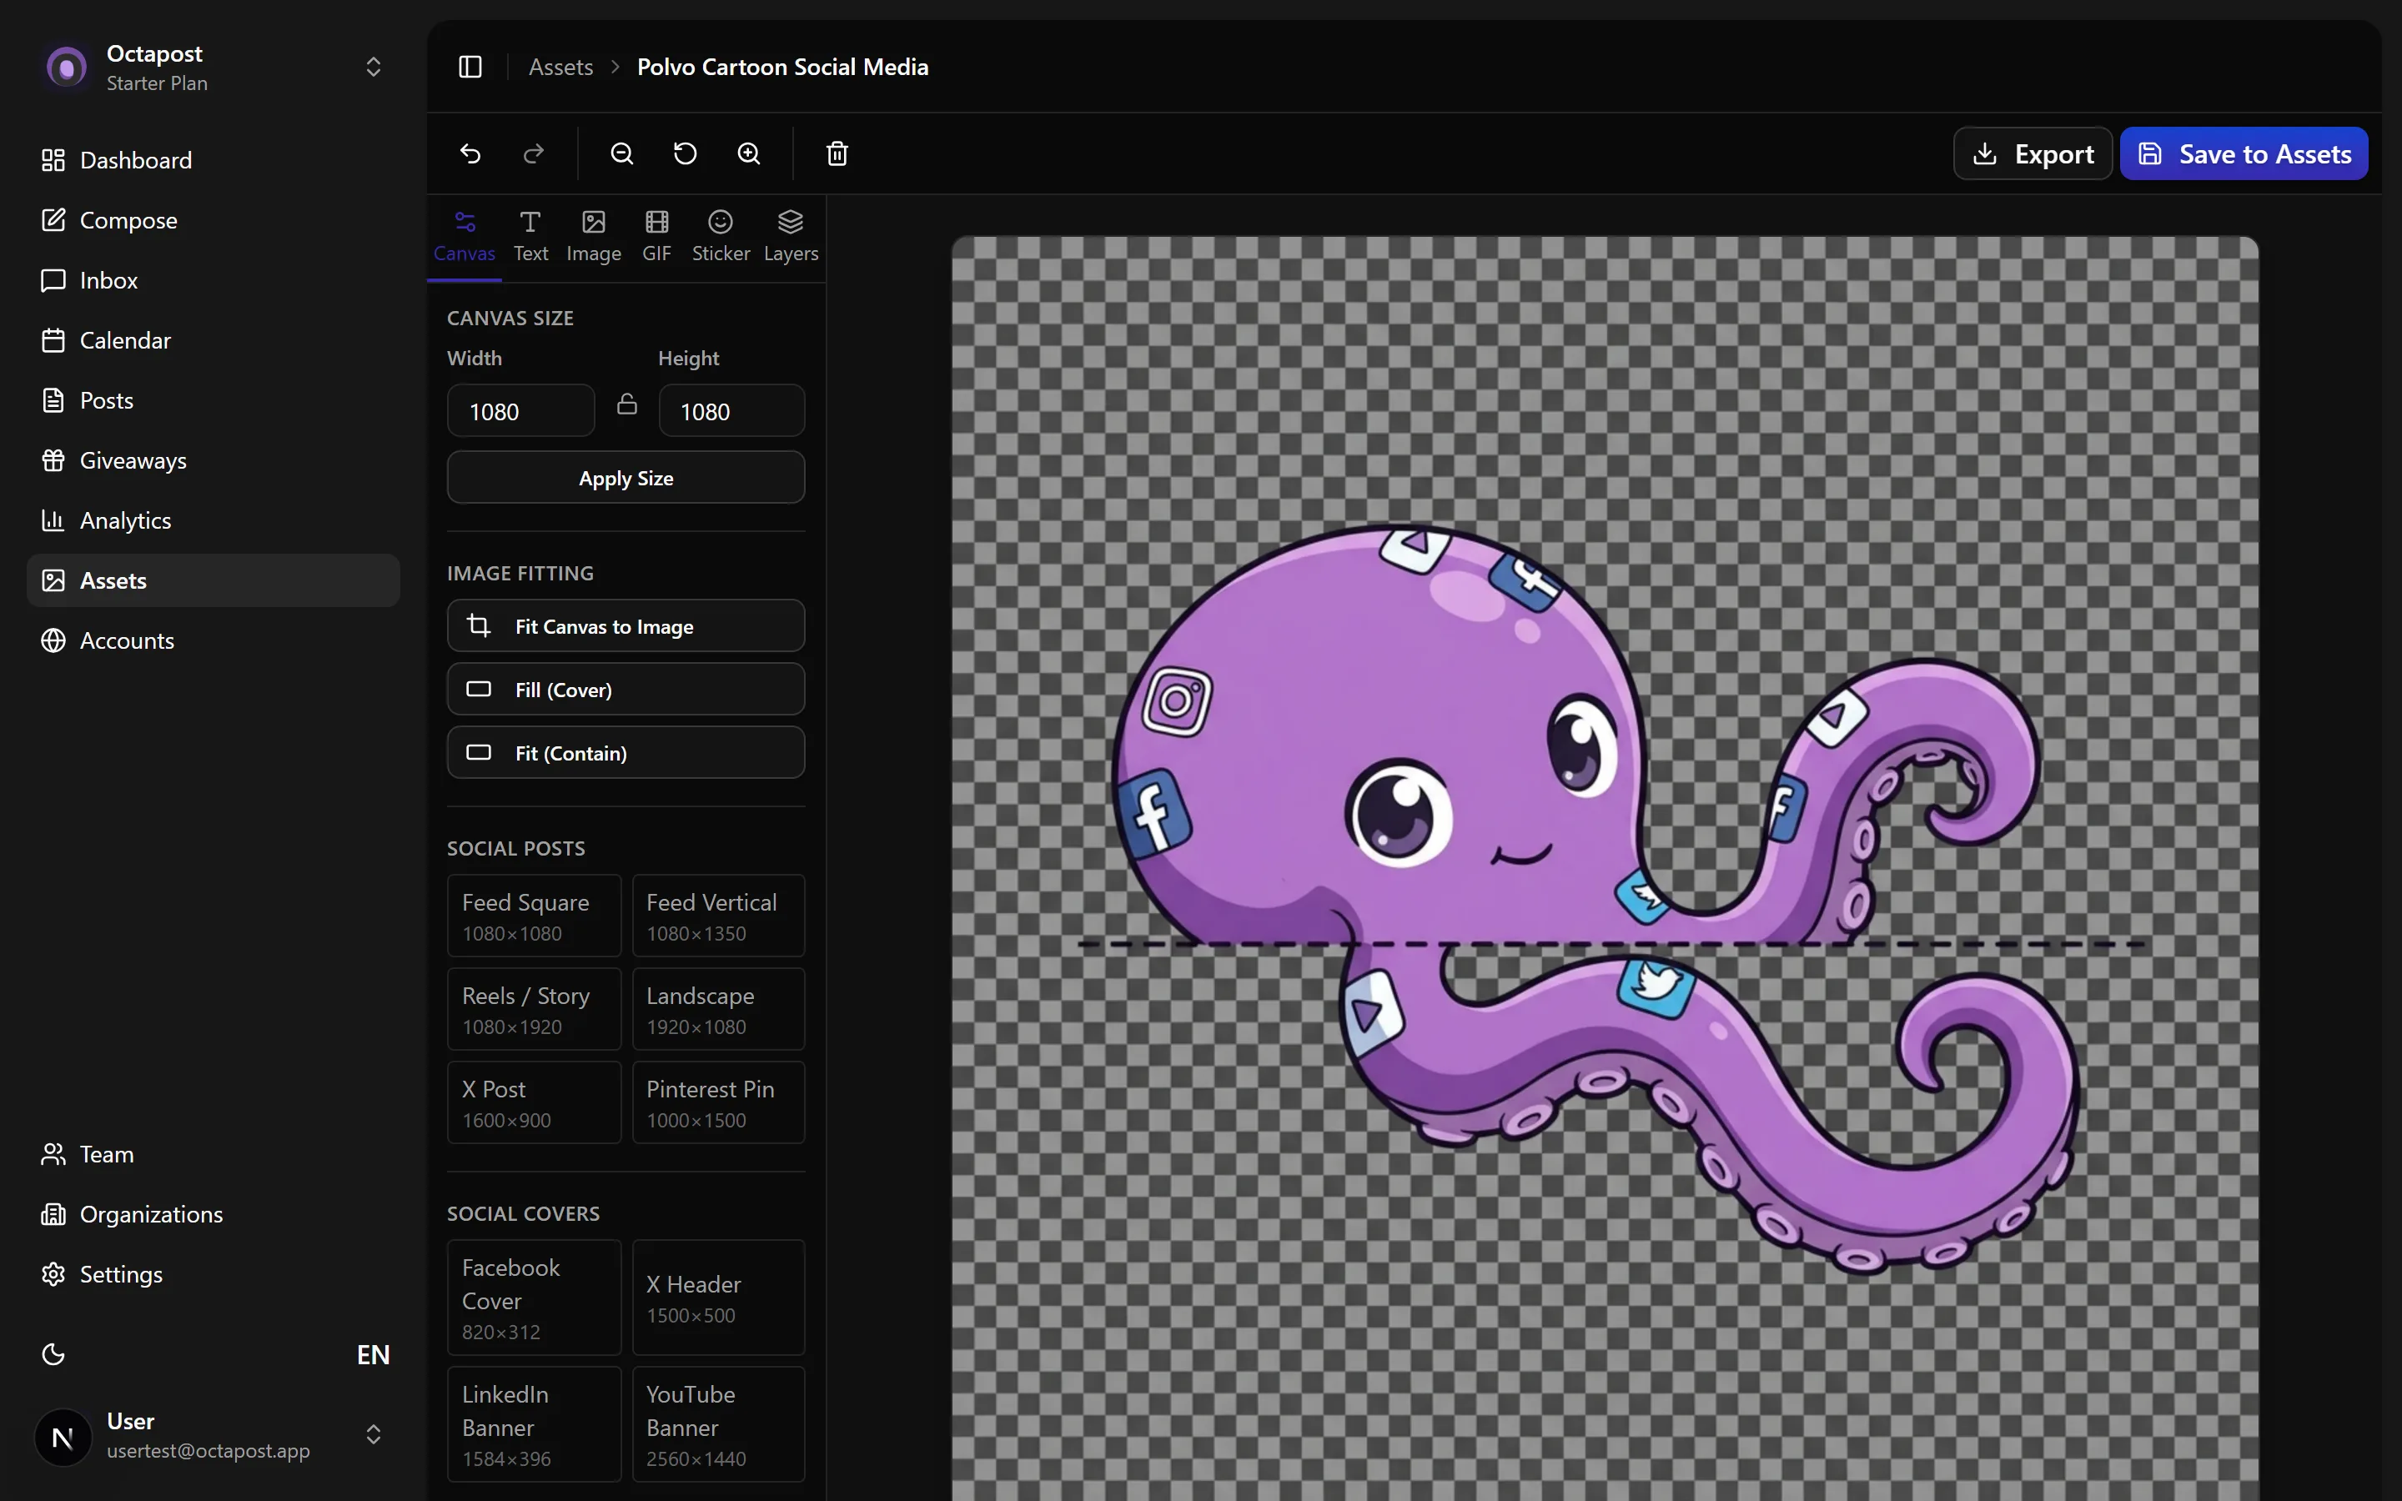
Task: Select Facebook Cover 820×312 preset
Action: coord(534,1298)
